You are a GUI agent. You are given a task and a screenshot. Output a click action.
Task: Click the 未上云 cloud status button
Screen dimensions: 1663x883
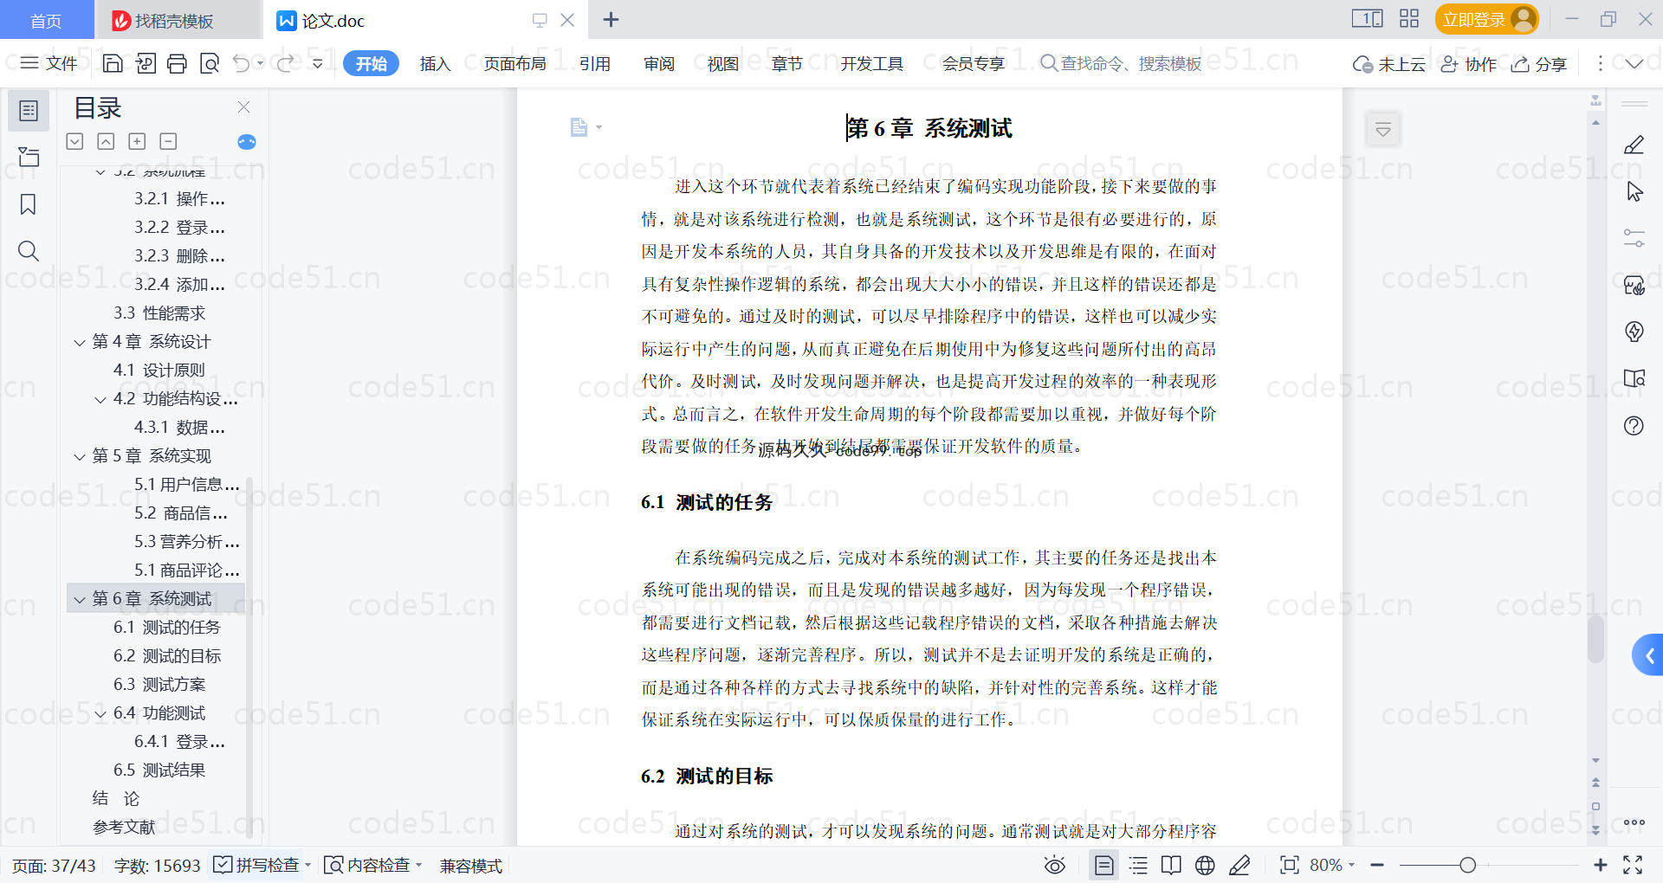(x=1388, y=63)
